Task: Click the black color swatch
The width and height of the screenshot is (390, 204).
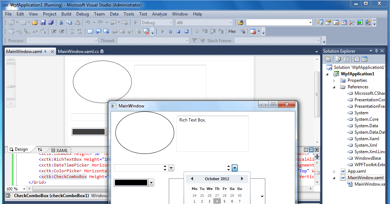Action: (x=131, y=183)
